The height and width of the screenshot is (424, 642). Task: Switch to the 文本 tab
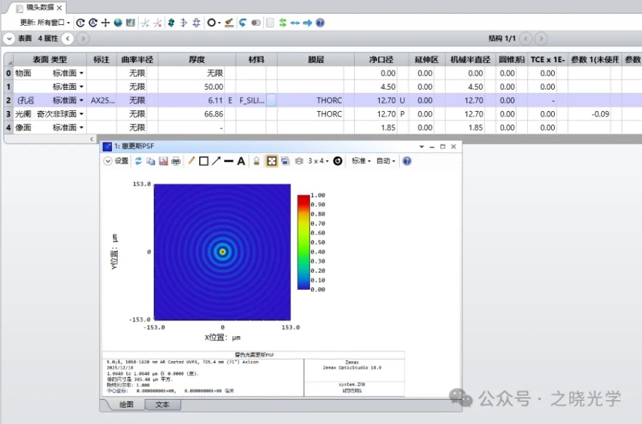pyautogui.click(x=162, y=404)
